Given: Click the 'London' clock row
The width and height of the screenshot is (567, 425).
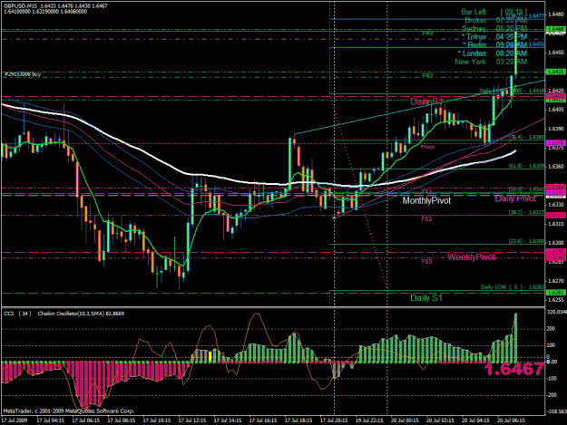Looking at the screenshot, I should [493, 53].
